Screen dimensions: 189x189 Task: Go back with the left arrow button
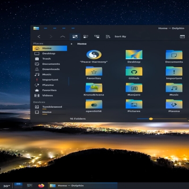tap(39, 36)
